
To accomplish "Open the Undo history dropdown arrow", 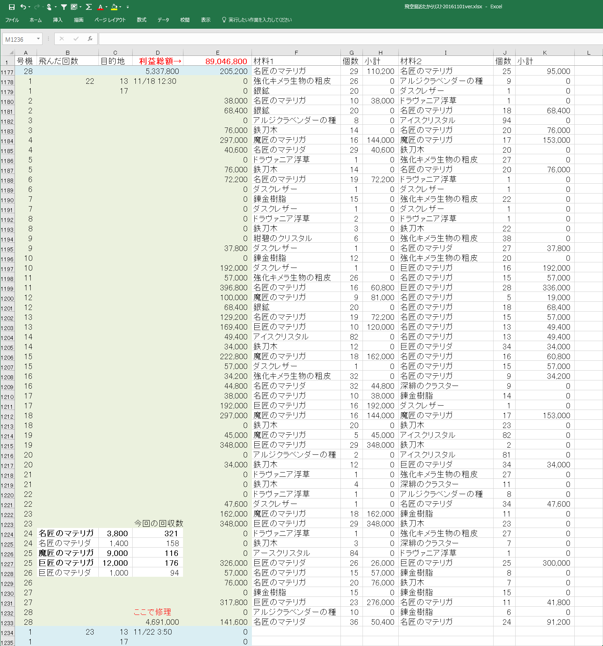I will pyautogui.click(x=30, y=7).
